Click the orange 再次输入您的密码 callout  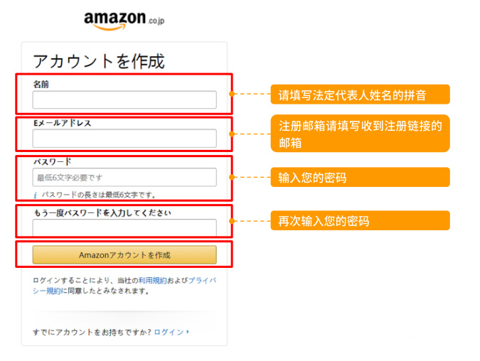(359, 220)
